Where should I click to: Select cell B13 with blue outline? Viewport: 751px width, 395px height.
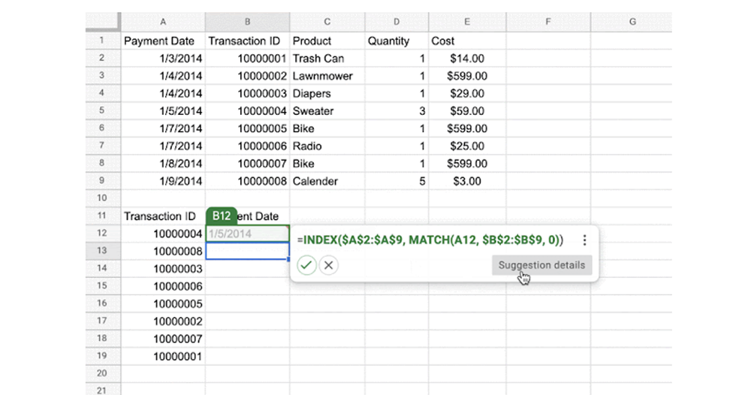[x=247, y=251]
